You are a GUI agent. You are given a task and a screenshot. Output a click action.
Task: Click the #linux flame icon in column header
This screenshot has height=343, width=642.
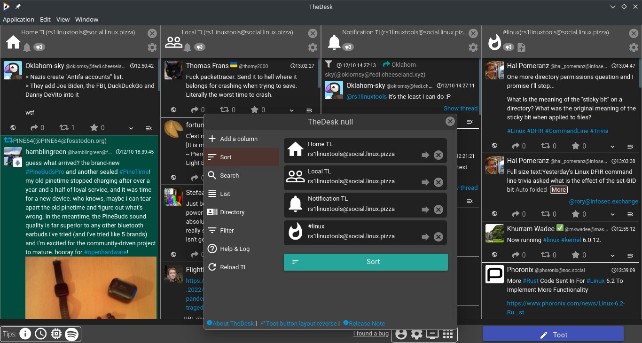pyautogui.click(x=494, y=42)
